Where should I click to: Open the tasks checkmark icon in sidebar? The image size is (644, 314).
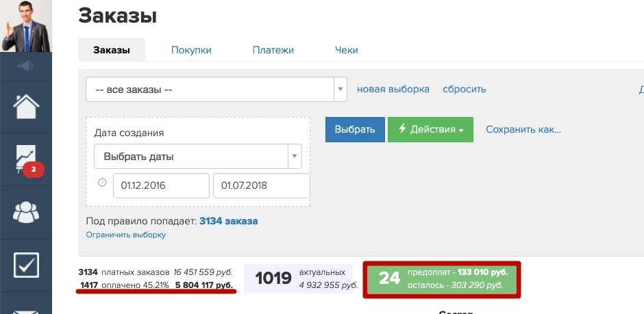(x=26, y=265)
